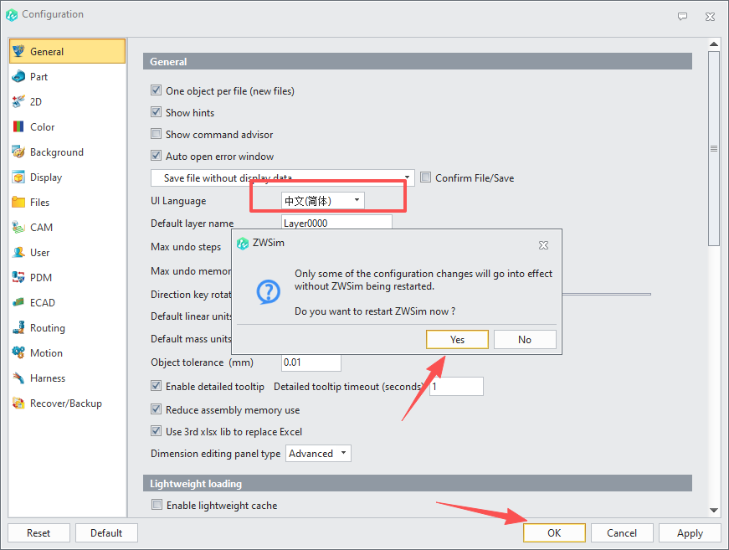The width and height of the screenshot is (729, 550).
Task: Enable the Show command advisor checkbox
Action: [157, 135]
